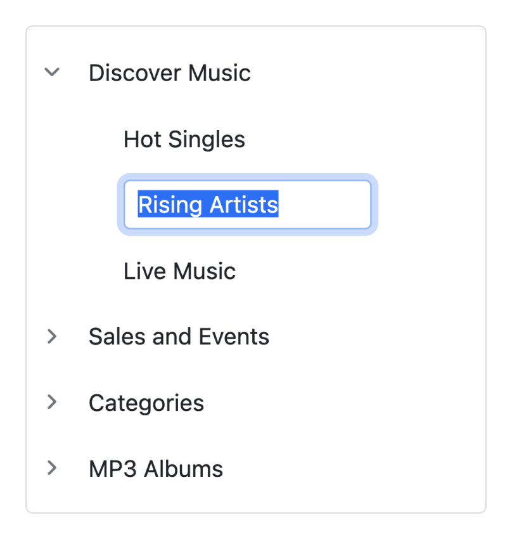This screenshot has width=512, height=539.
Task: Click the highlighted Rising Artists text
Action: [x=208, y=205]
